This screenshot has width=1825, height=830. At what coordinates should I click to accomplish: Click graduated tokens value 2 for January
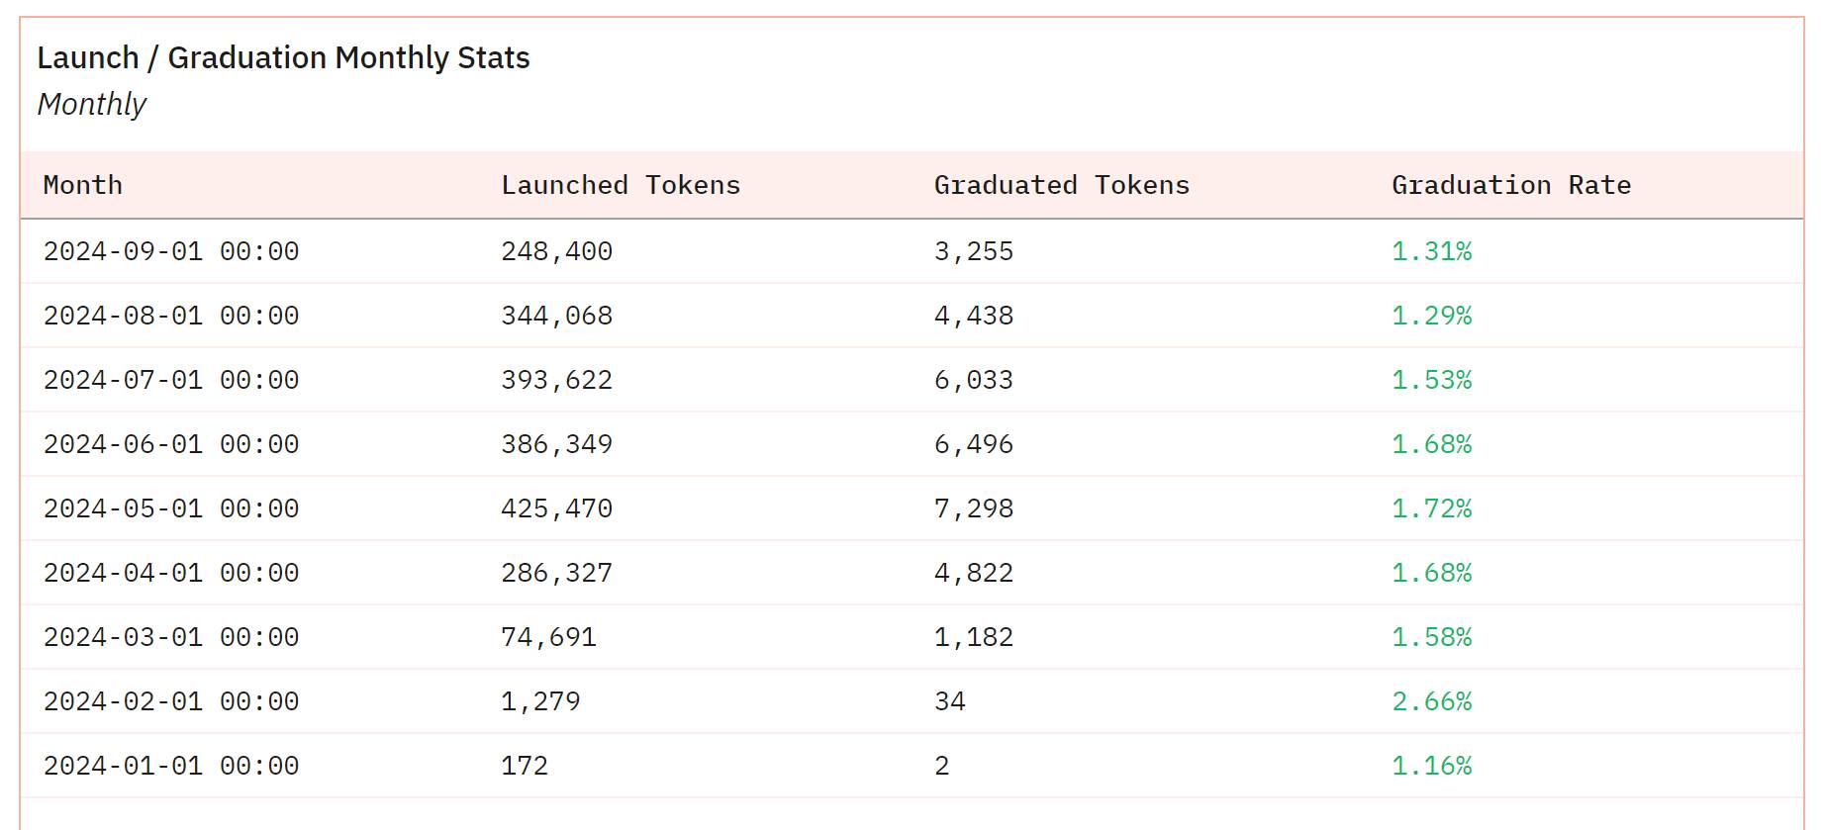[x=942, y=766]
